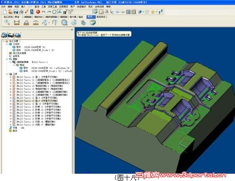Click the distance measurement icon
This screenshot has height=181, width=235.
coord(17,23)
